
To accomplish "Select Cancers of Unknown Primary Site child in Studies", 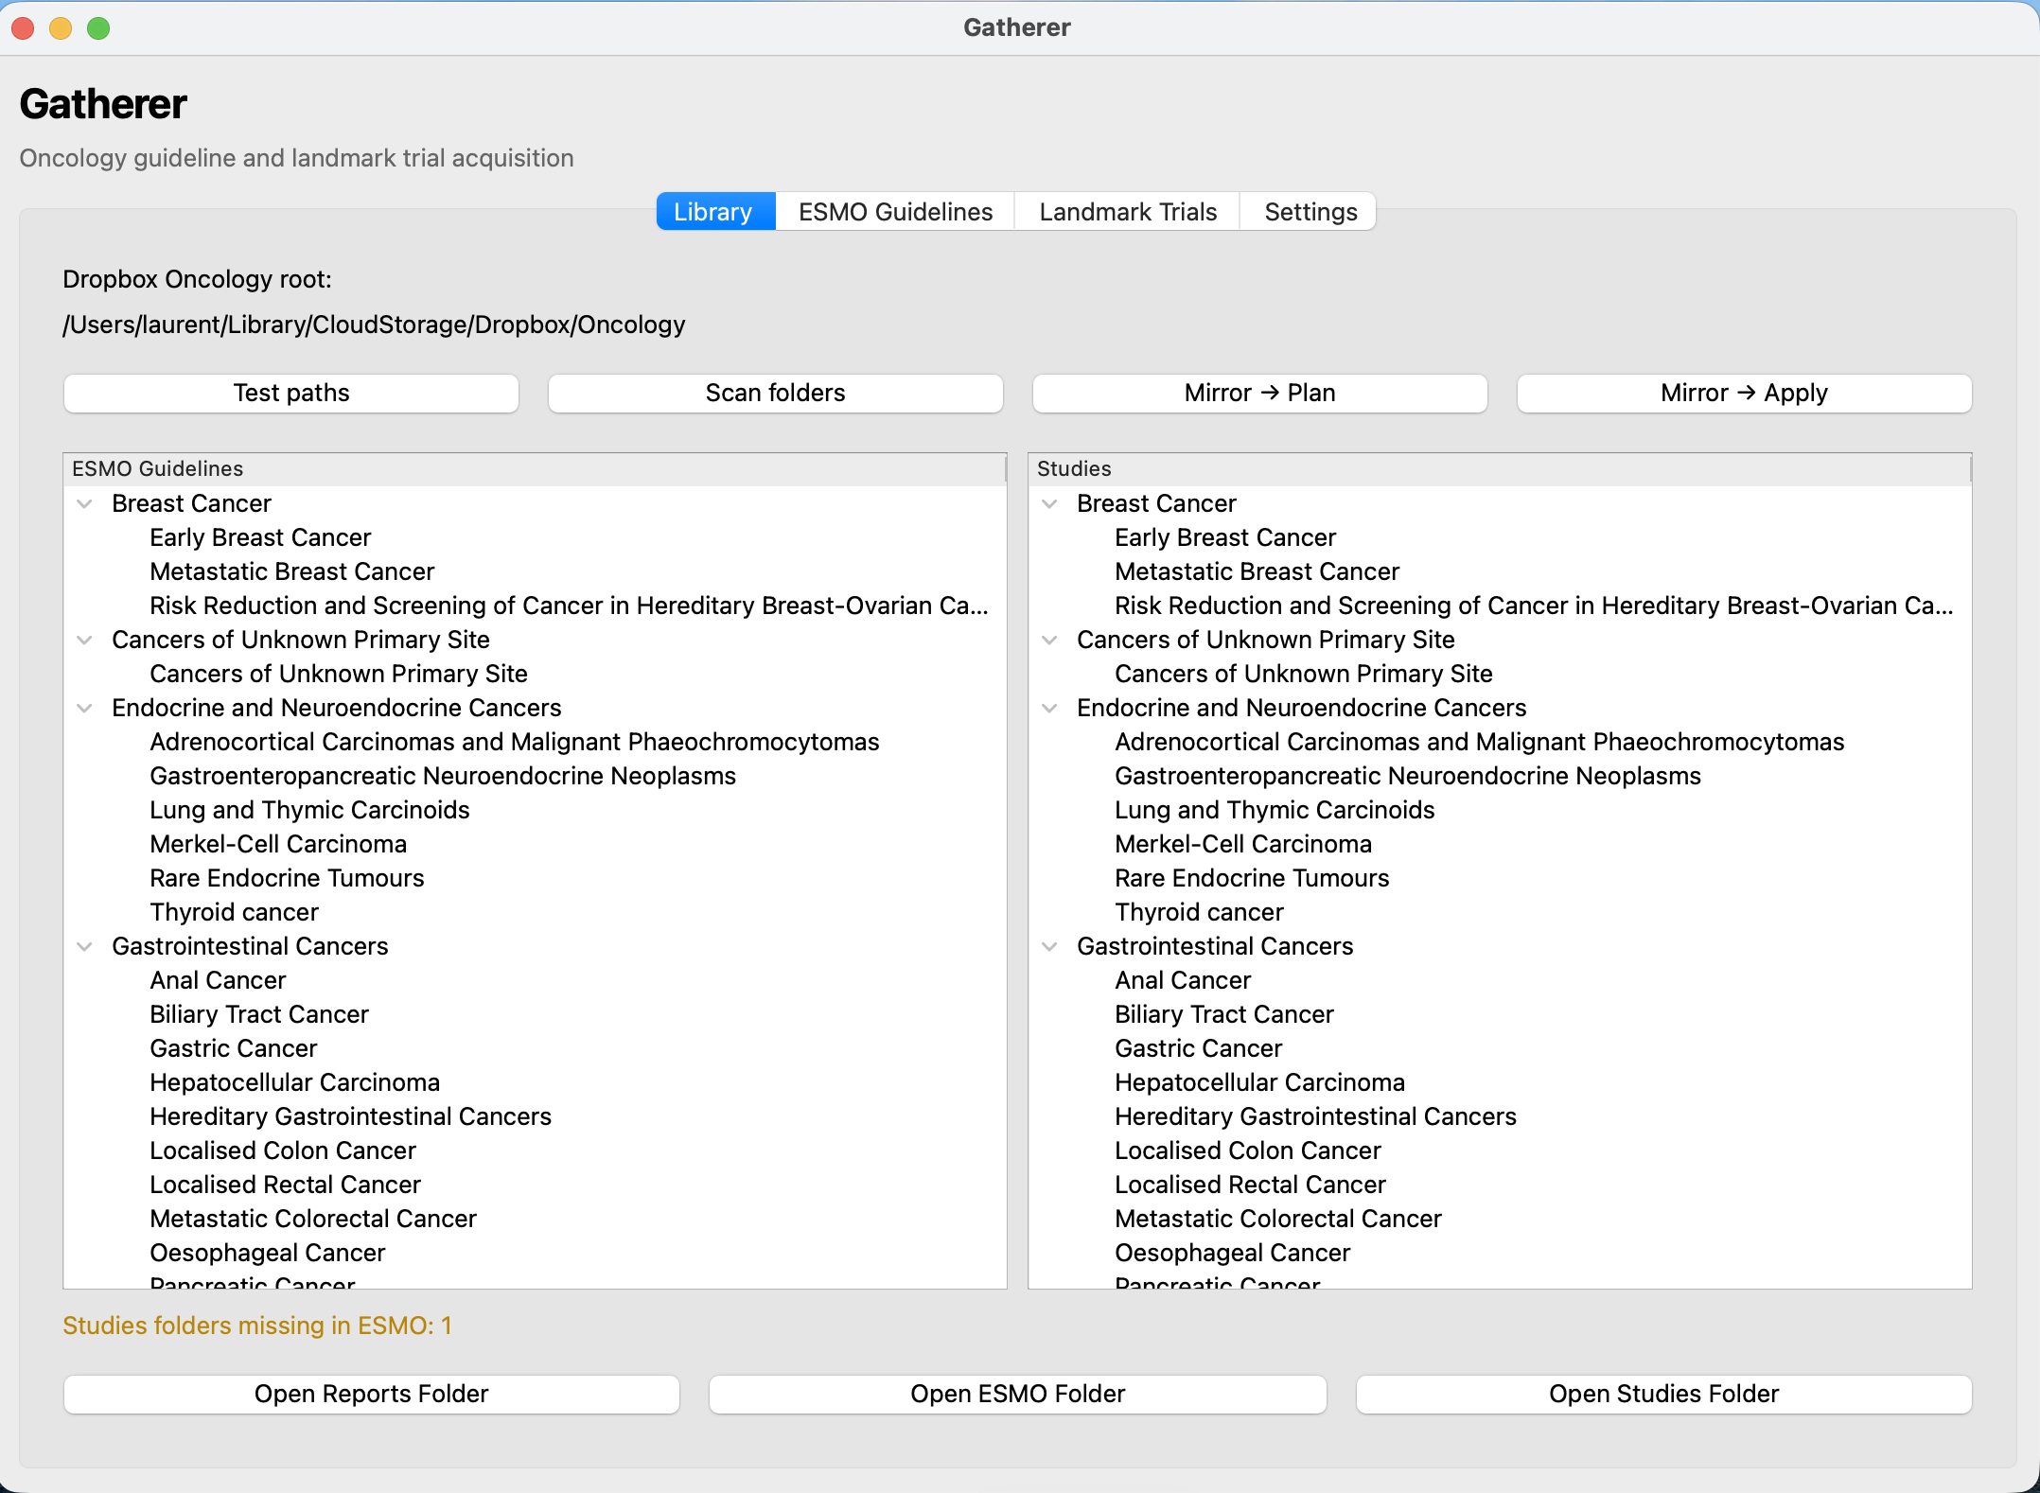I will click(1500, 674).
